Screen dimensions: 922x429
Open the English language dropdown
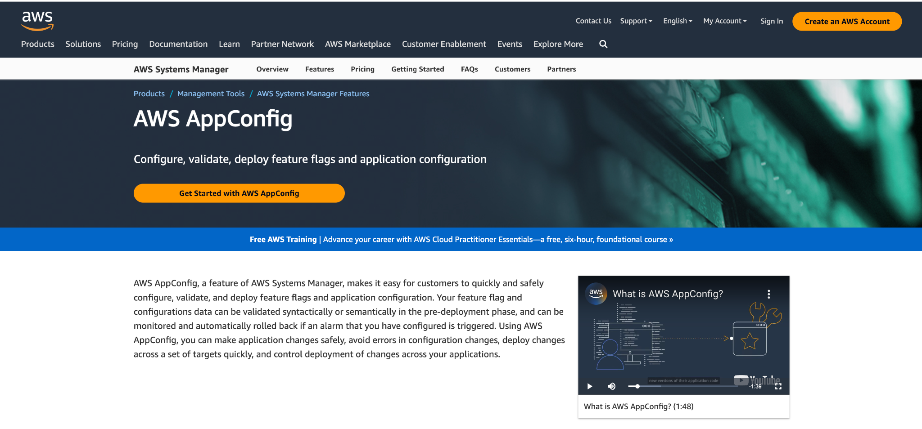[x=678, y=21]
